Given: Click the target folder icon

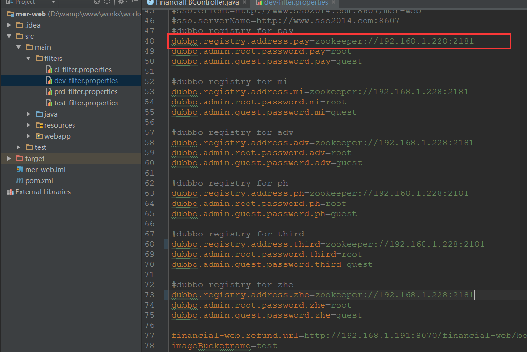Looking at the screenshot, I should click(x=20, y=158).
